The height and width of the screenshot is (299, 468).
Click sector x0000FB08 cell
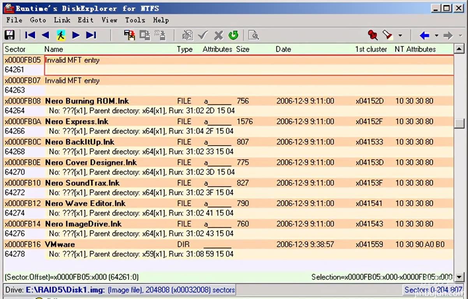[23, 101]
